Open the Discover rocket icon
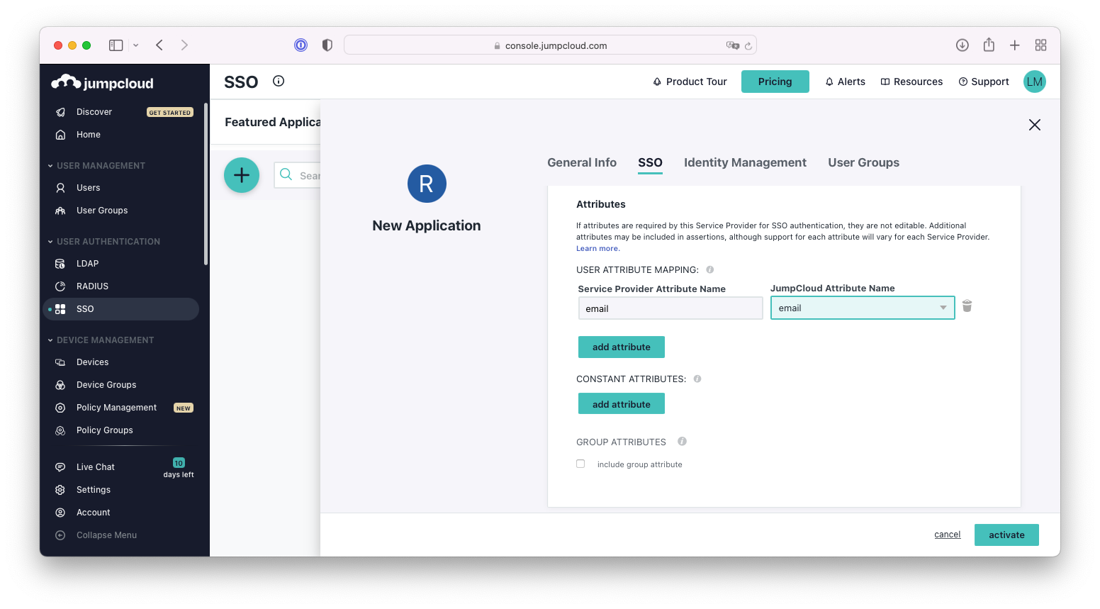This screenshot has height=609, width=1100. pyautogui.click(x=60, y=112)
